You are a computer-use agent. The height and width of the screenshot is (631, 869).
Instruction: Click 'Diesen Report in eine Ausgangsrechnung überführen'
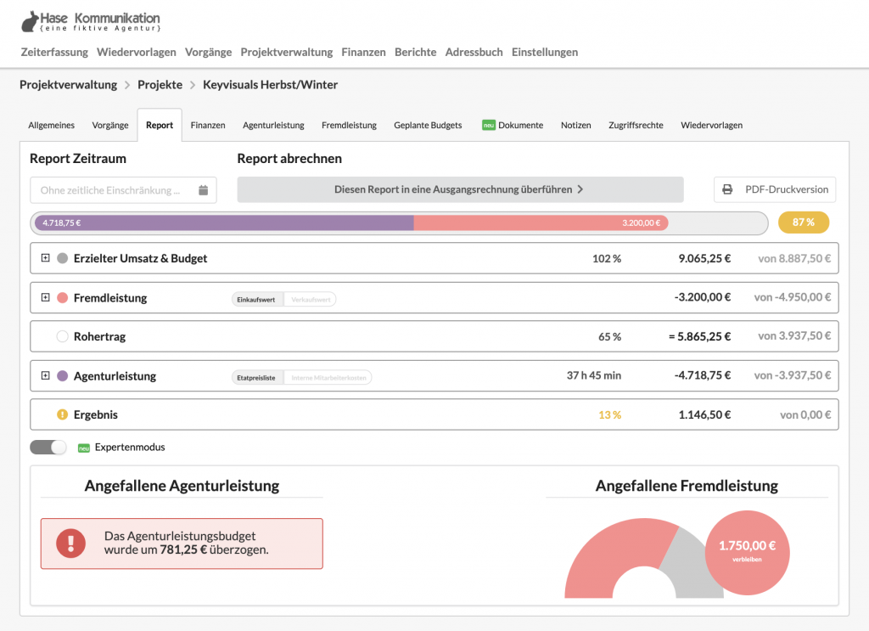[x=460, y=189]
